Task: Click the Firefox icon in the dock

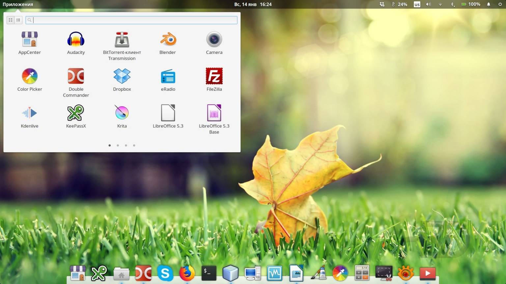Action: coord(187,273)
